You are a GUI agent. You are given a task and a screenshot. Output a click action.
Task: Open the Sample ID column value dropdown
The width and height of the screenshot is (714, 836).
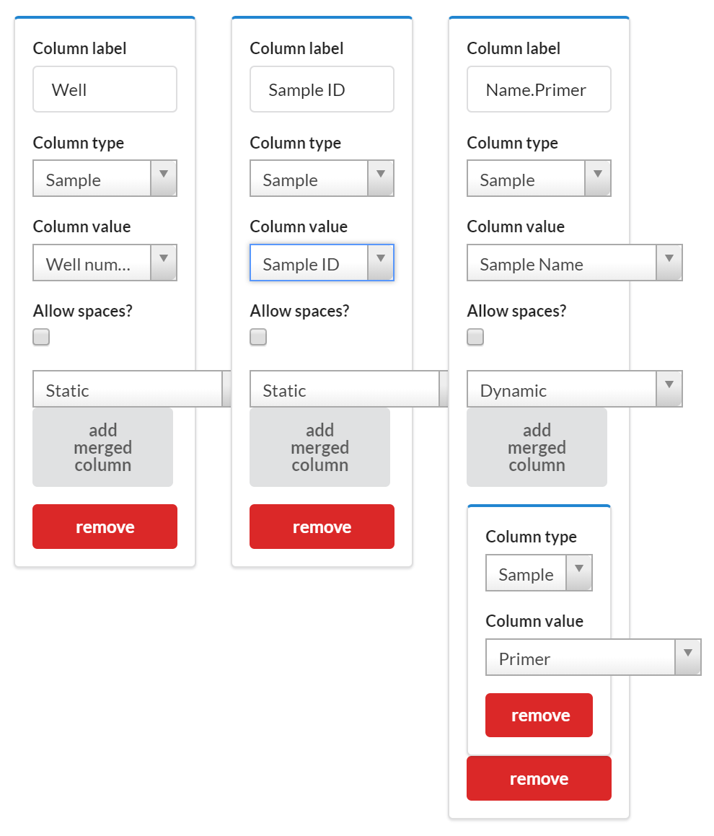click(x=322, y=263)
